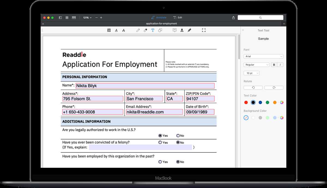Click the Phone field +1 650-433-9008
The width and height of the screenshot is (327, 188).
pyautogui.click(x=93, y=112)
